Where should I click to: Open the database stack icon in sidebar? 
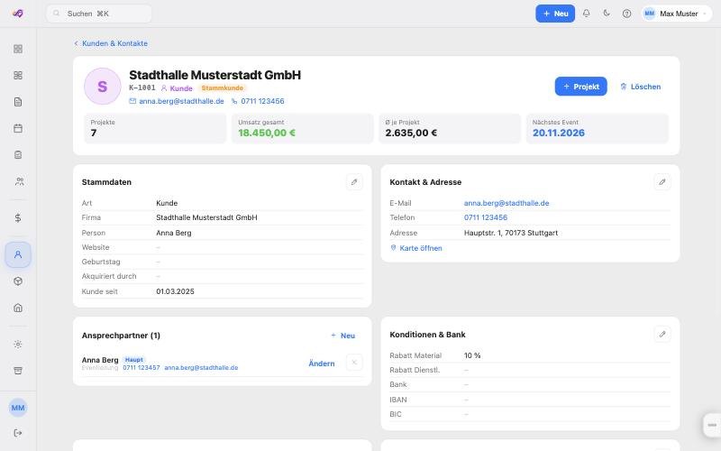(x=18, y=154)
